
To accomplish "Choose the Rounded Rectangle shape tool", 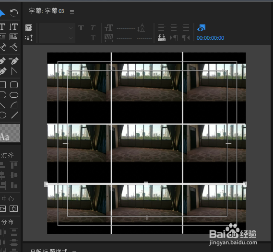I will (x=14, y=85).
